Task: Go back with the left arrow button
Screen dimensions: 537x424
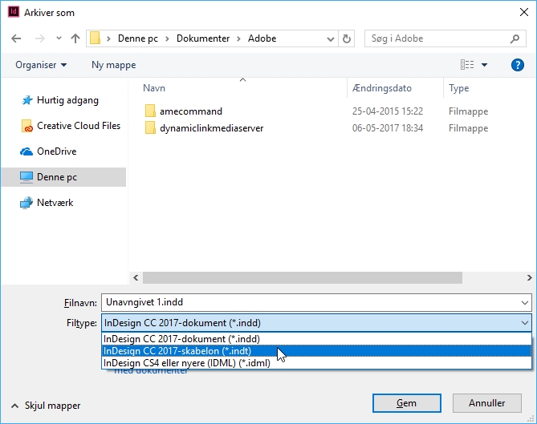Action: (16, 38)
